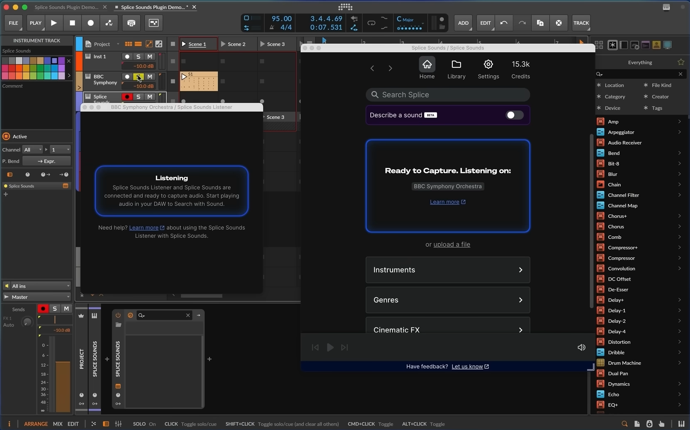
Task: Click the Expr. pitch bend button
Action: click(46, 161)
